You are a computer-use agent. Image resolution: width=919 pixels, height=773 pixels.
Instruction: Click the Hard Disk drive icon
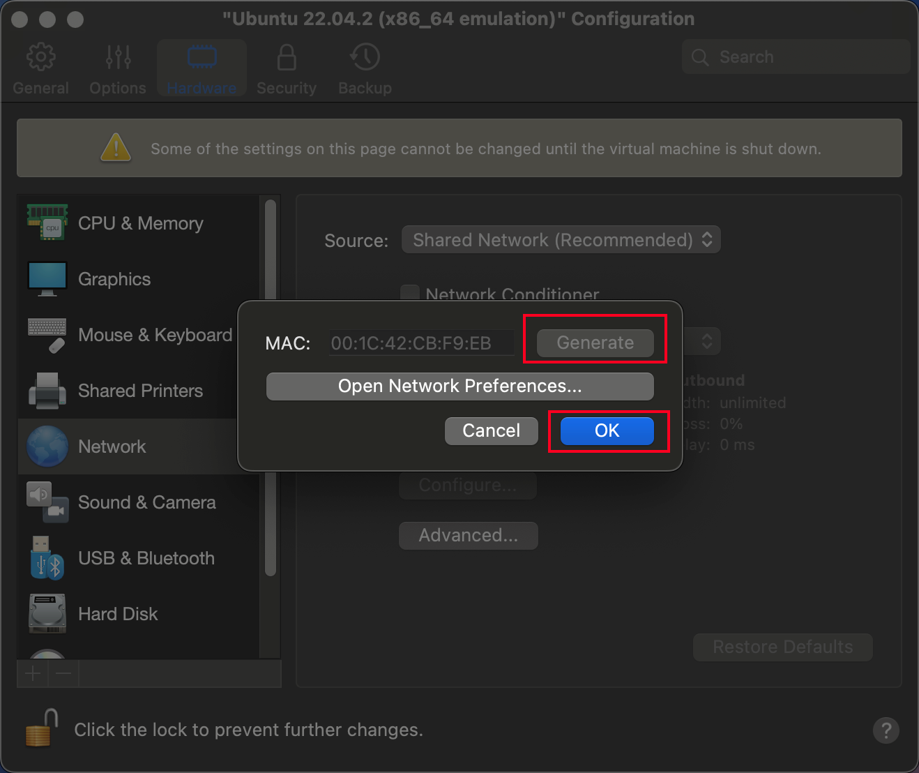coord(47,614)
